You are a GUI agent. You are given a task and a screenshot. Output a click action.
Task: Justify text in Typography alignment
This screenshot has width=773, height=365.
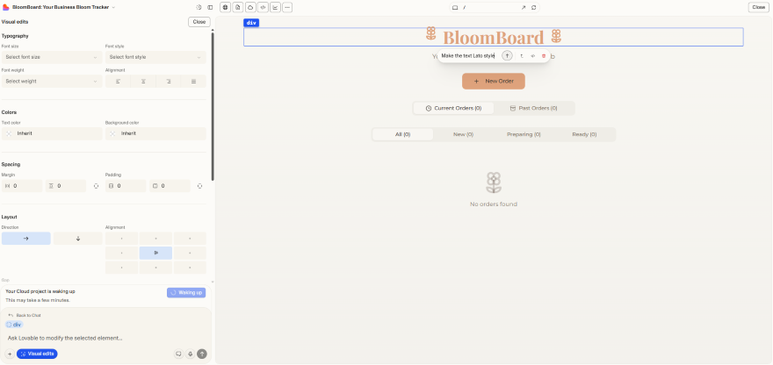coord(193,82)
